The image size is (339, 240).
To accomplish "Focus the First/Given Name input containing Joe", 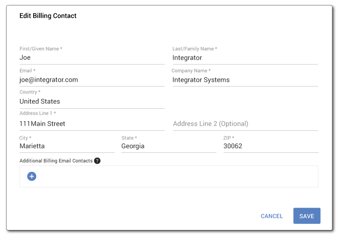I will [x=92, y=58].
